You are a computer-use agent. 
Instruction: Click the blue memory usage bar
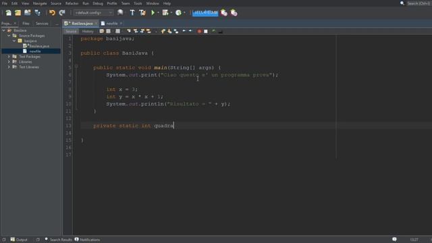coord(205,13)
